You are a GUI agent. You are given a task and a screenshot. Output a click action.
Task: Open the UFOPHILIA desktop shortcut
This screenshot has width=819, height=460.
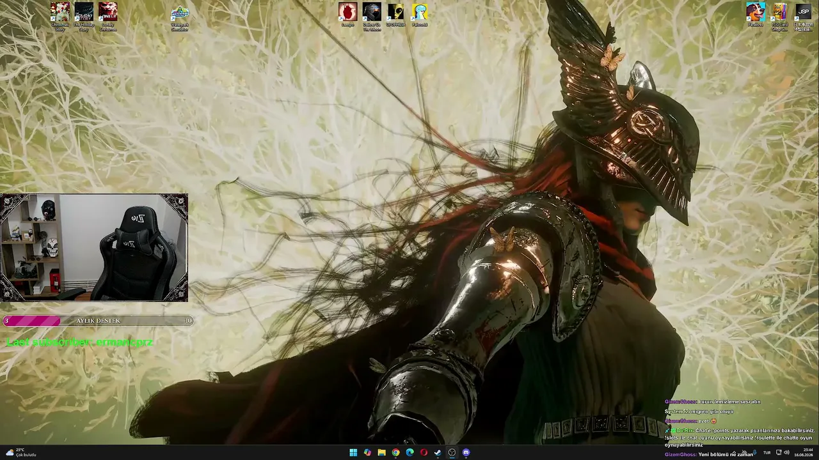(395, 15)
